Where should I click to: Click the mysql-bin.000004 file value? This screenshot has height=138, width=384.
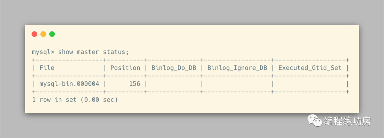(69, 84)
